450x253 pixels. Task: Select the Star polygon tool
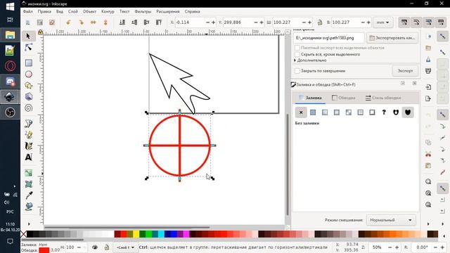tap(28, 86)
